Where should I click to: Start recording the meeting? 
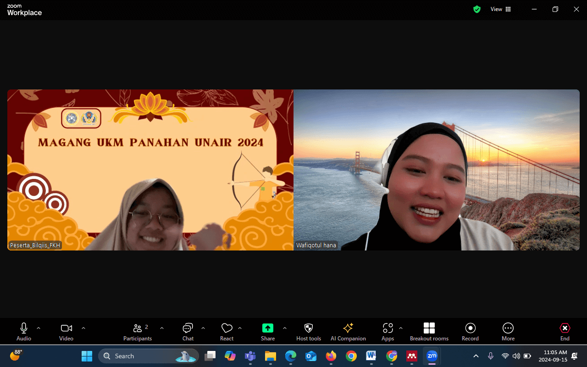(x=470, y=332)
